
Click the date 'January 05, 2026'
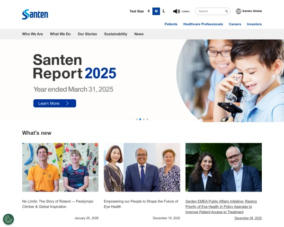(87, 218)
